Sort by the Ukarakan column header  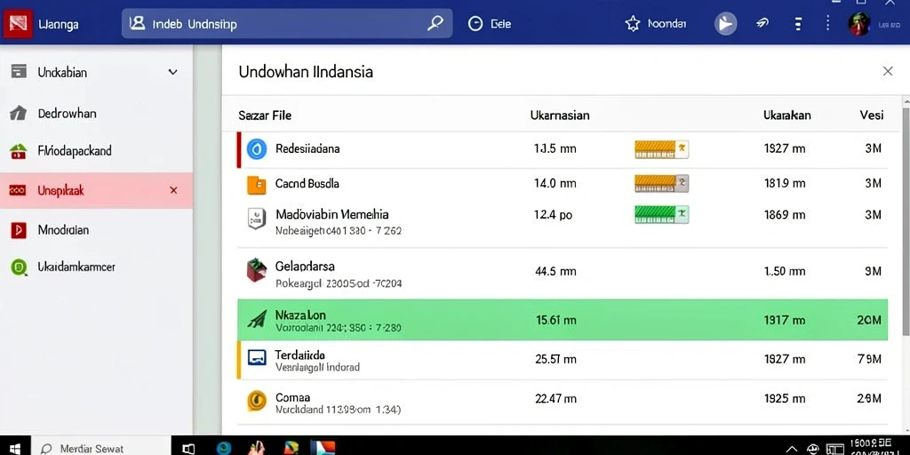click(787, 116)
